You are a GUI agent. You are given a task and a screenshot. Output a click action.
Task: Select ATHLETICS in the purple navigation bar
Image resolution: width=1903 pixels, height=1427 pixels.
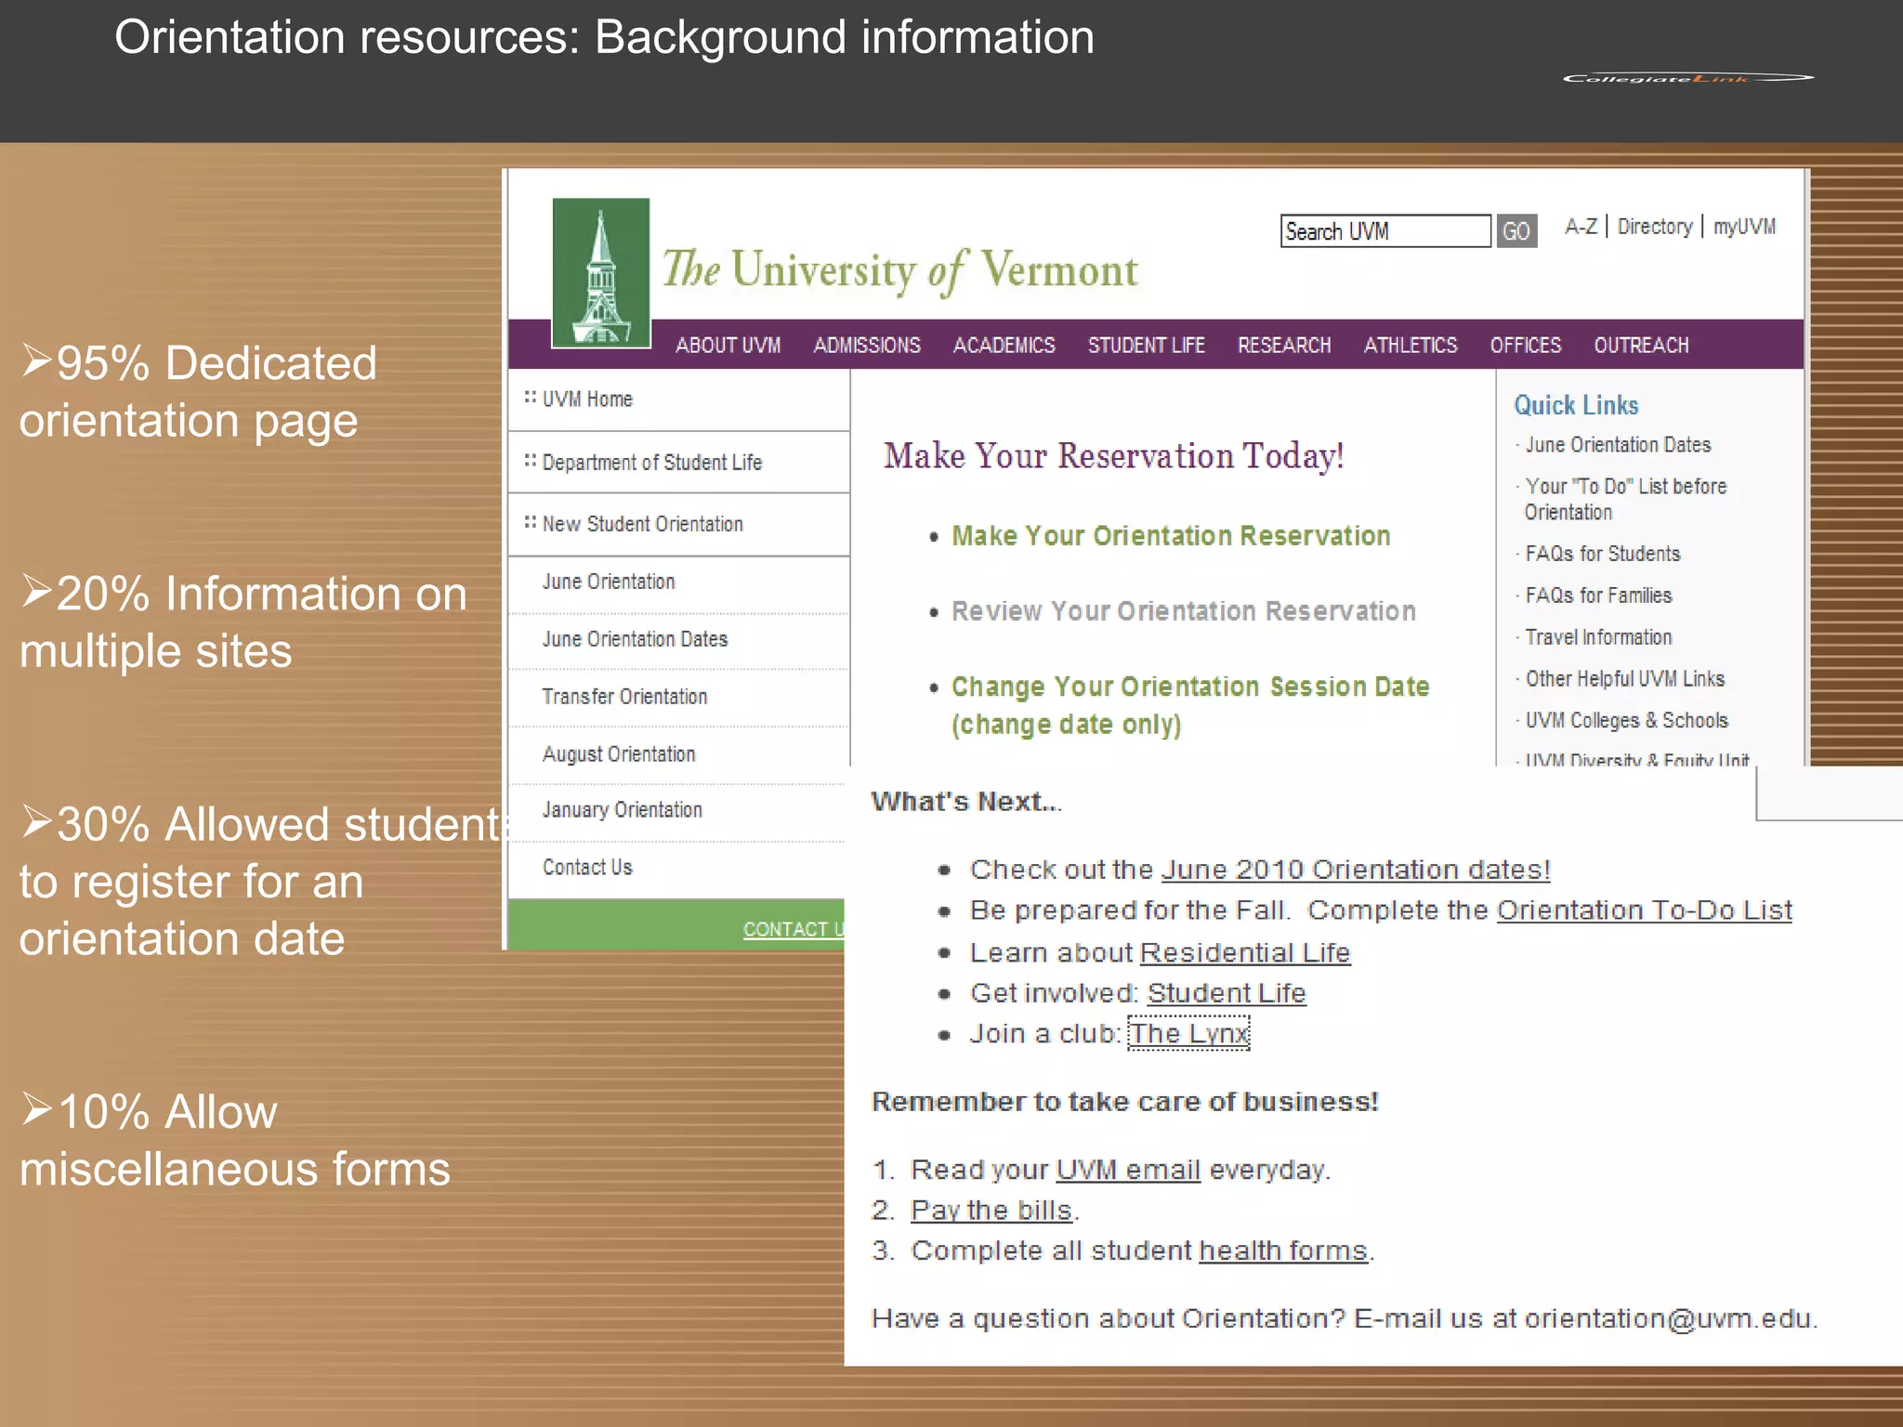click(1410, 346)
